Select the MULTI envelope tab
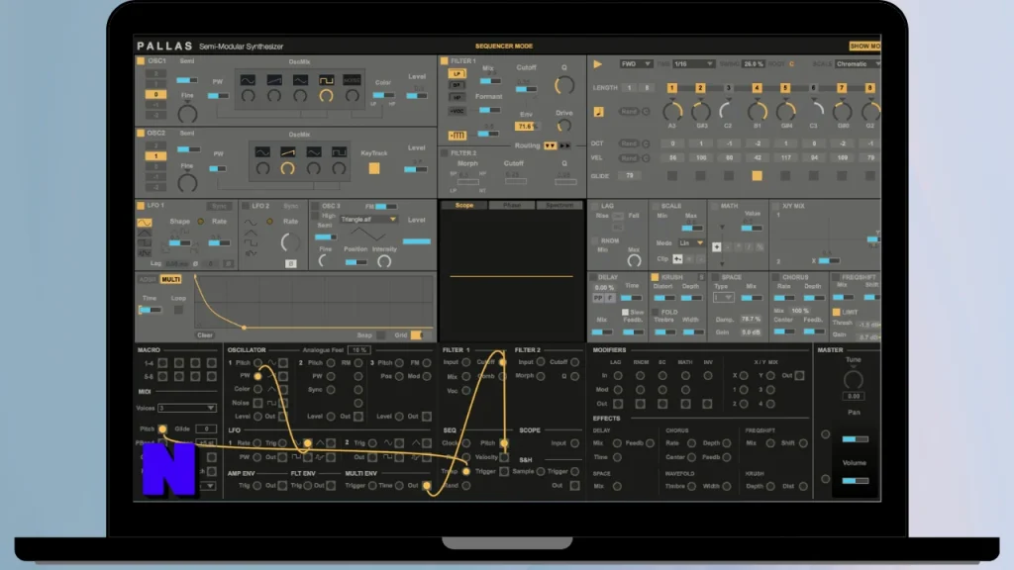 tap(170, 279)
